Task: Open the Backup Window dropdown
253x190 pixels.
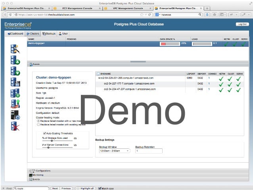Action: pyautogui.click(x=114, y=151)
